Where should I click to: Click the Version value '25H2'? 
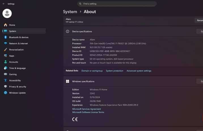pyautogui.click(x=92, y=94)
